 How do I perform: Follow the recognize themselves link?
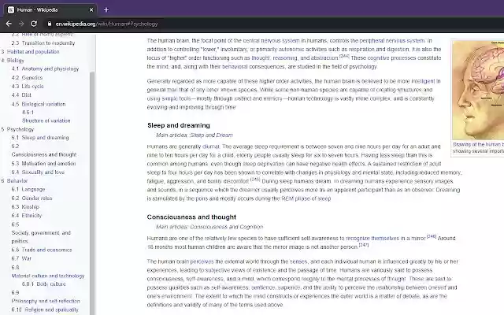point(372,239)
